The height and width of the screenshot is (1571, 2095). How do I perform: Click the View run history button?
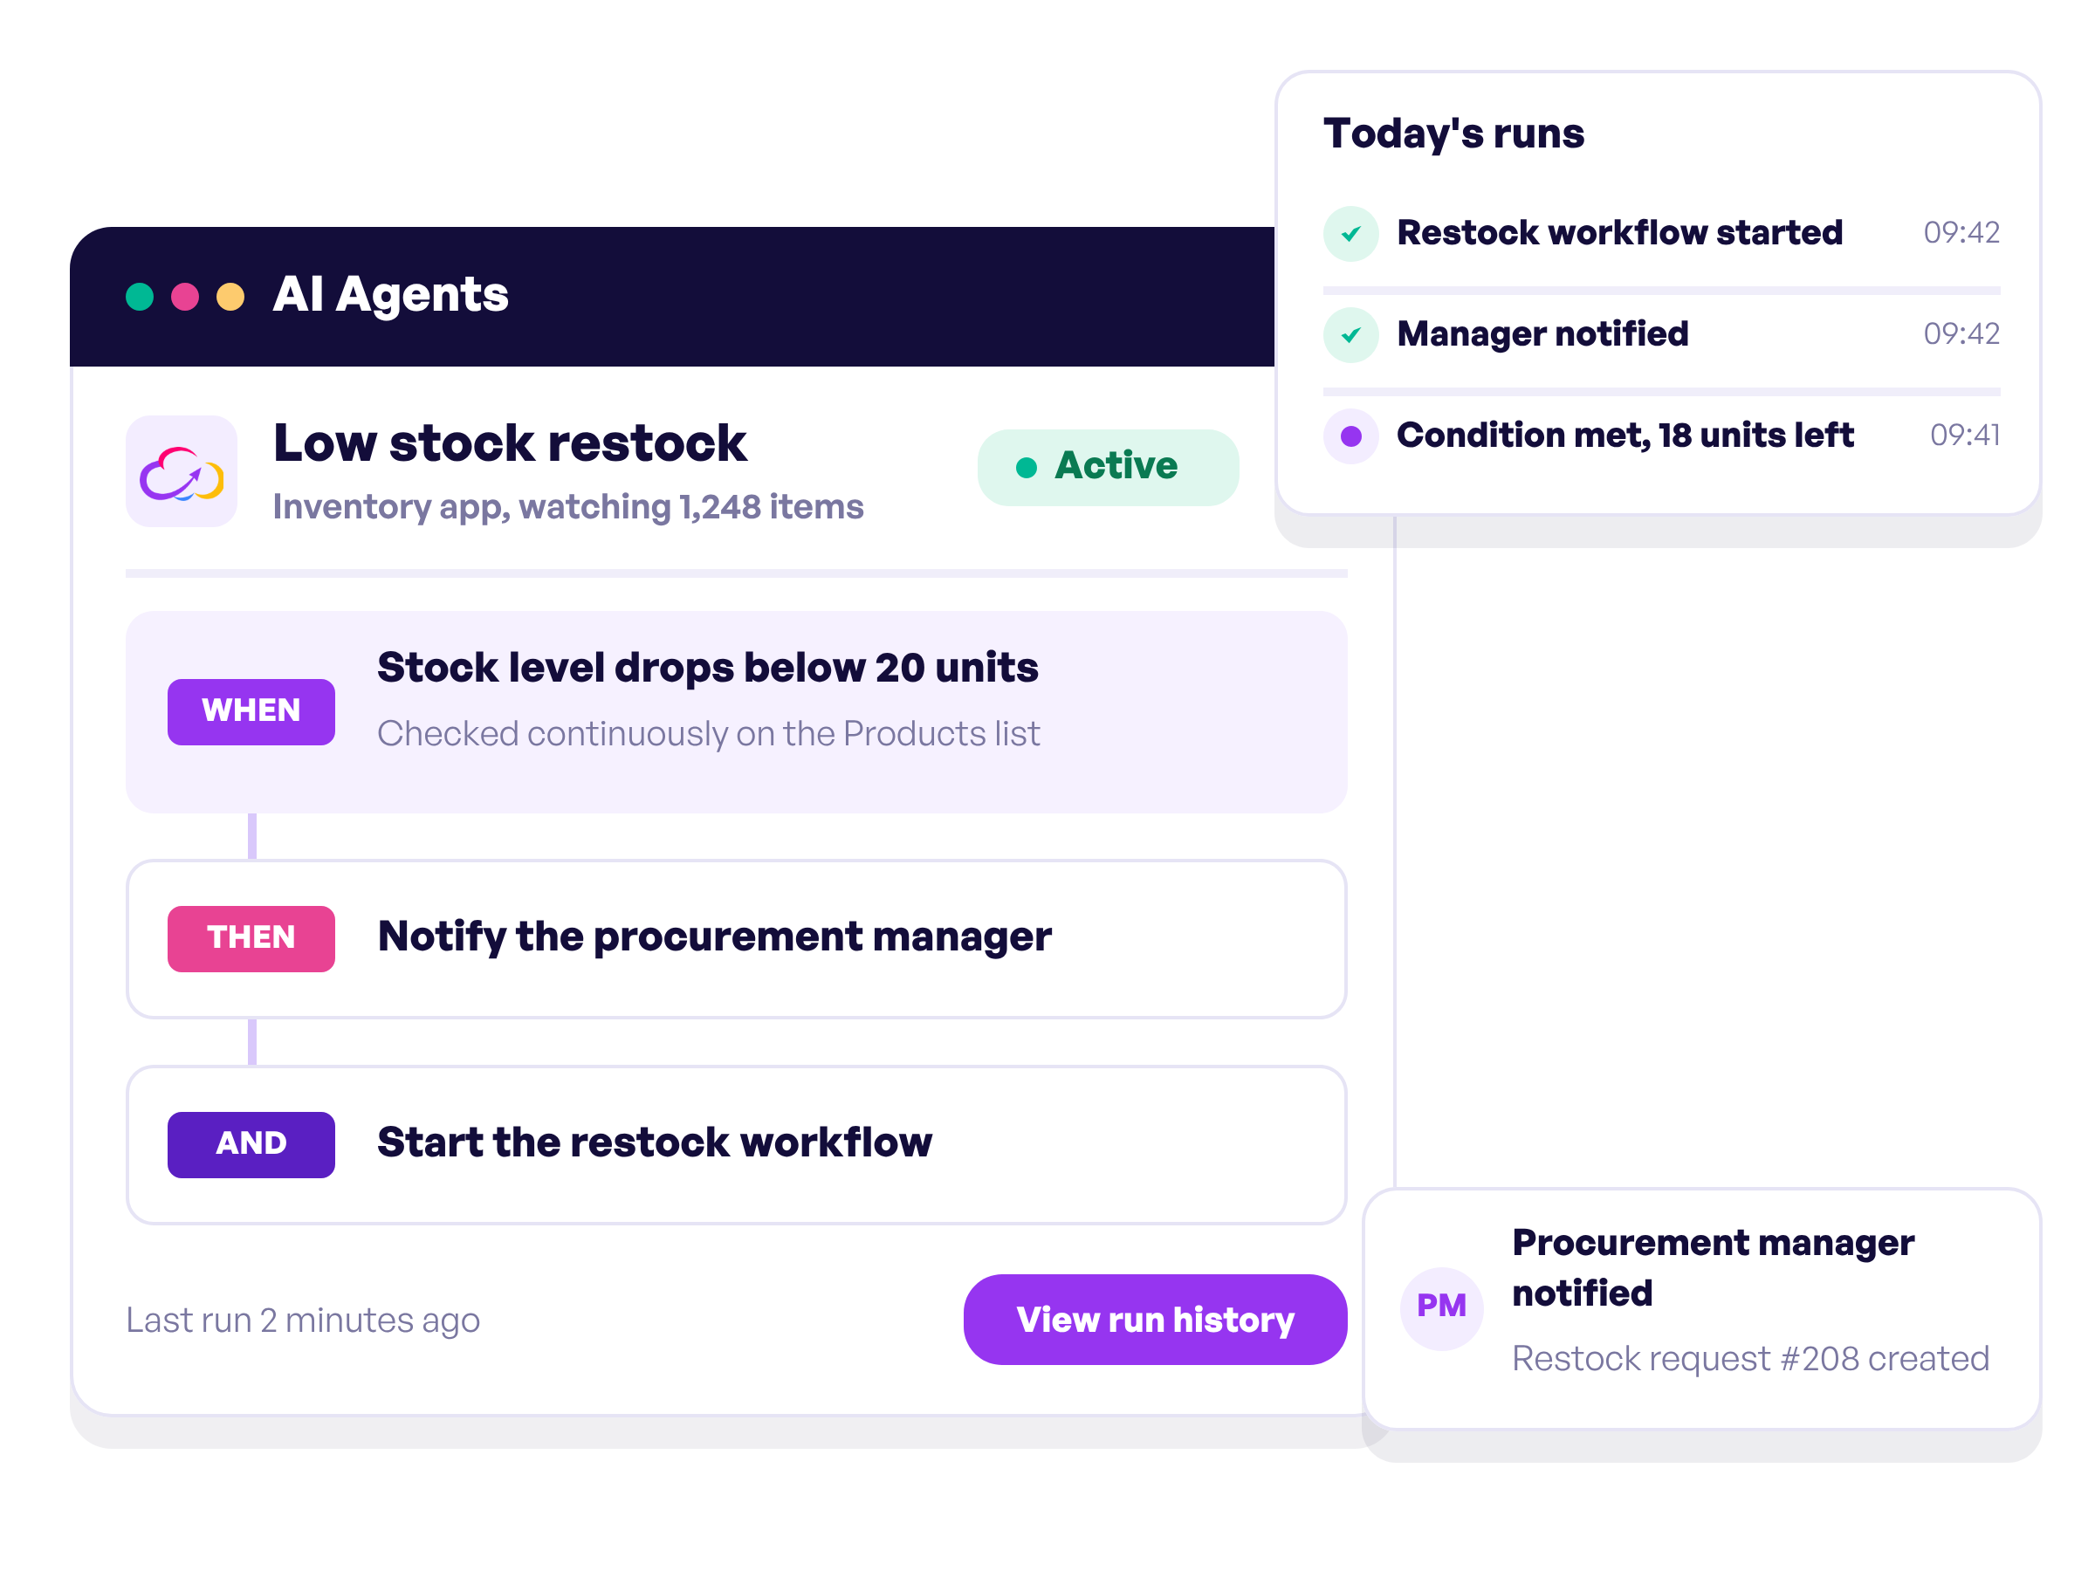point(1155,1319)
